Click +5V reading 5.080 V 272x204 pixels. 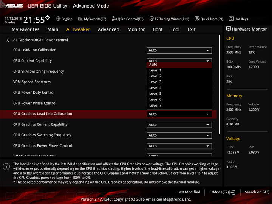253,152
